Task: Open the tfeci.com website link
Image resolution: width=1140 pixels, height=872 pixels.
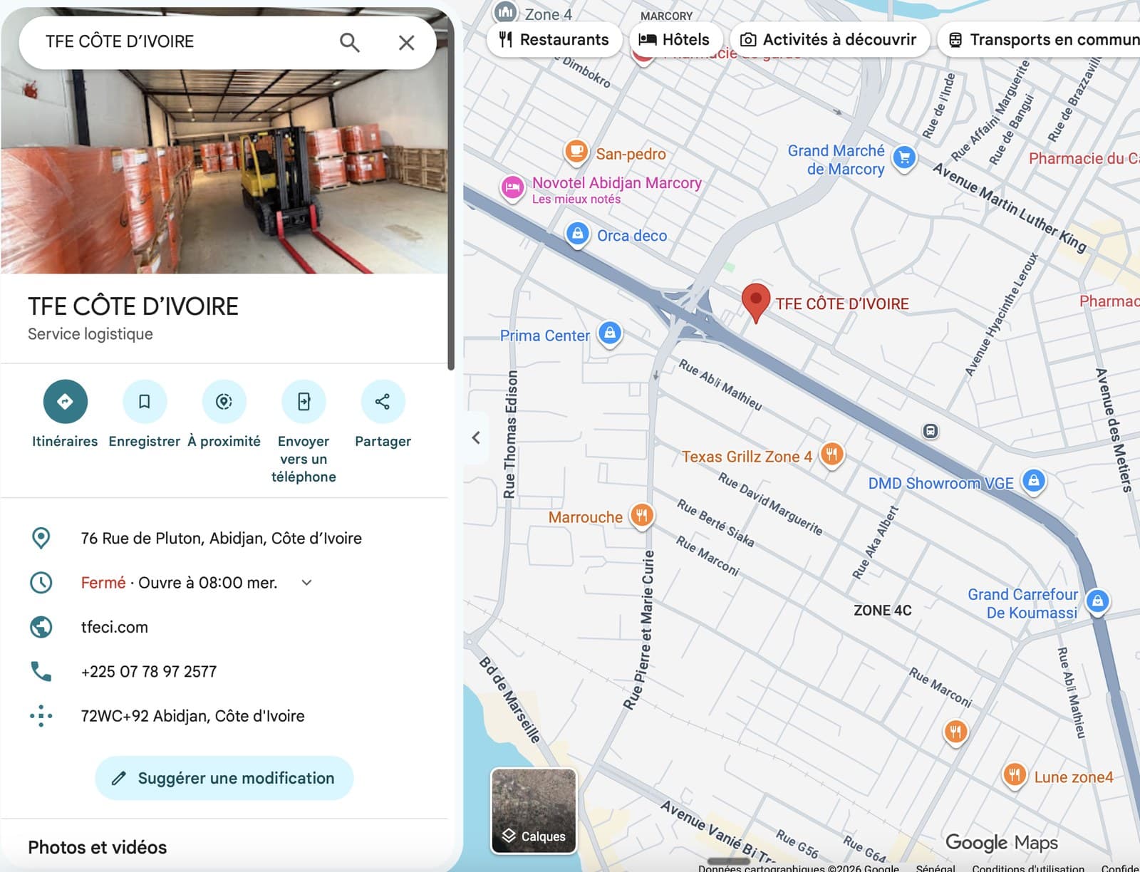Action: click(x=115, y=627)
